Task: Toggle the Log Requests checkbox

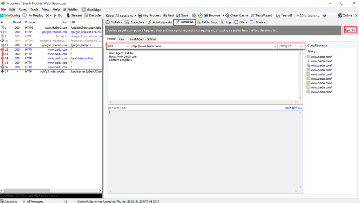Action: point(307,45)
